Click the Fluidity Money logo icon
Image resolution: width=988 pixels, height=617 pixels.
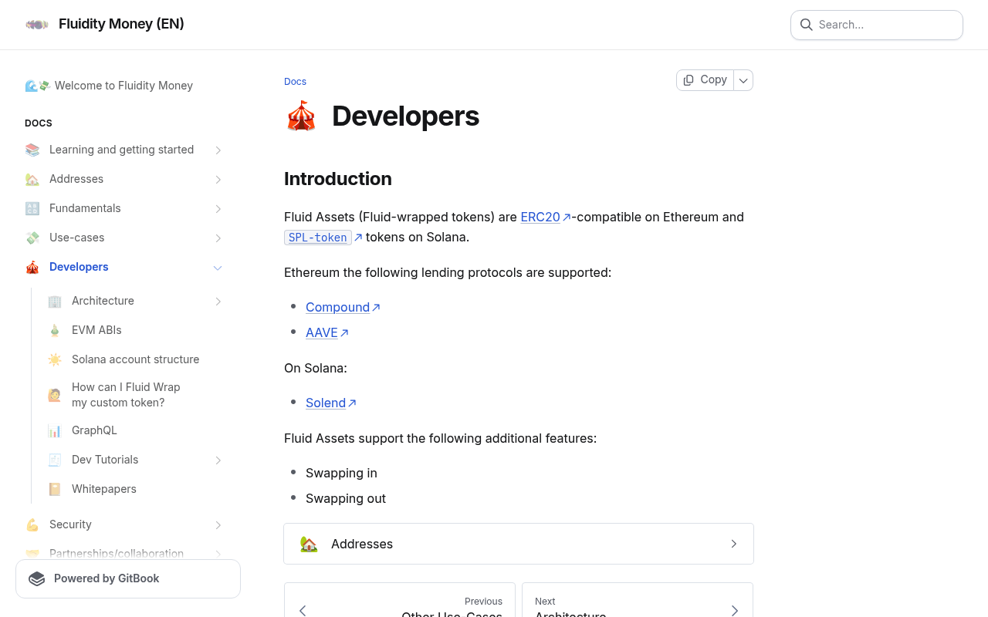click(37, 25)
